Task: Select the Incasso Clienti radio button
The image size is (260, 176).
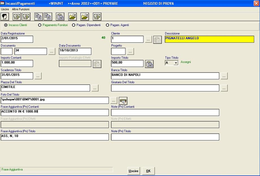Action: point(6,25)
